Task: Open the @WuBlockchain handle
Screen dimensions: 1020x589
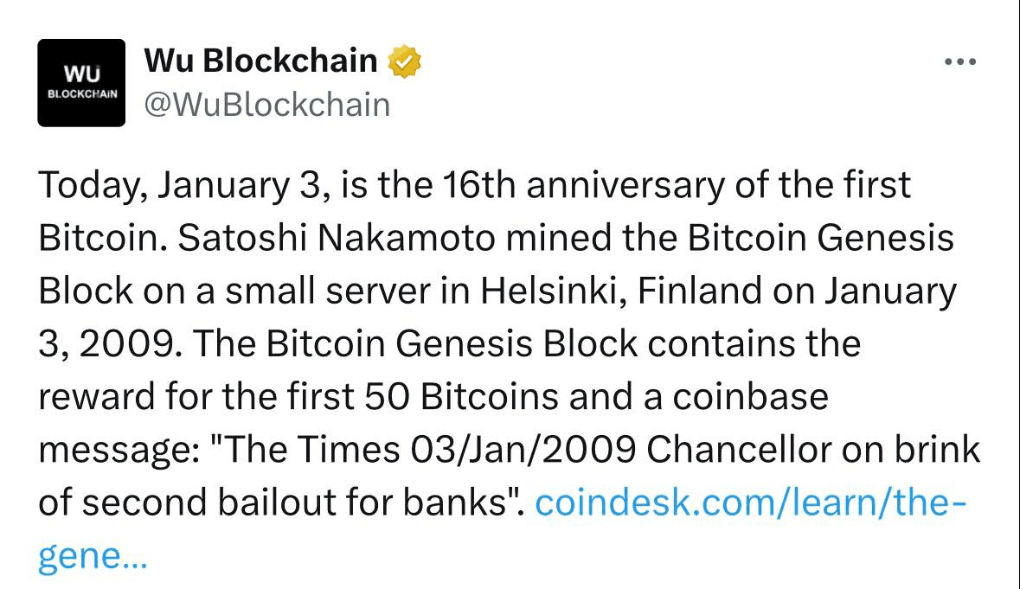Action: click(266, 104)
